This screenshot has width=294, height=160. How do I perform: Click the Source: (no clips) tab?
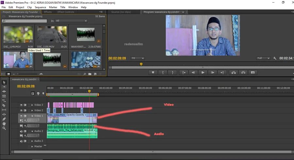(121, 12)
